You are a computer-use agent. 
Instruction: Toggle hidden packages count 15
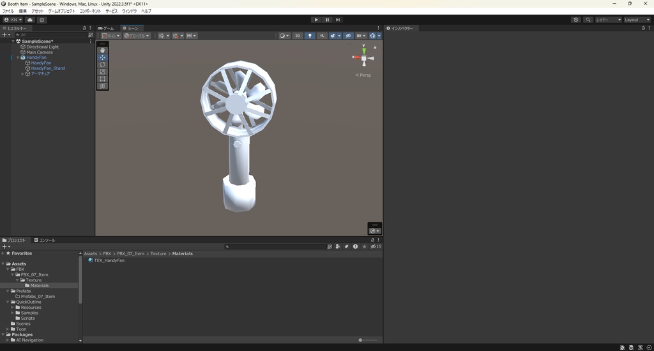[376, 246]
